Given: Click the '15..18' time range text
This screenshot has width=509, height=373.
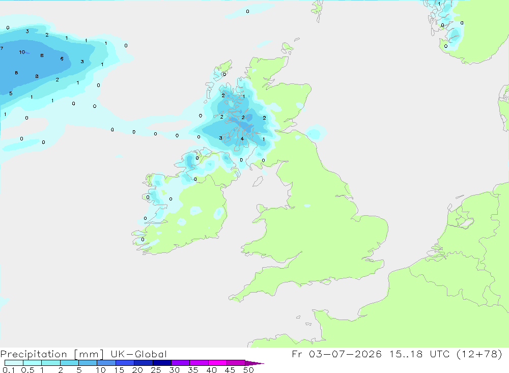Looking at the screenshot, I should pyautogui.click(x=406, y=354).
